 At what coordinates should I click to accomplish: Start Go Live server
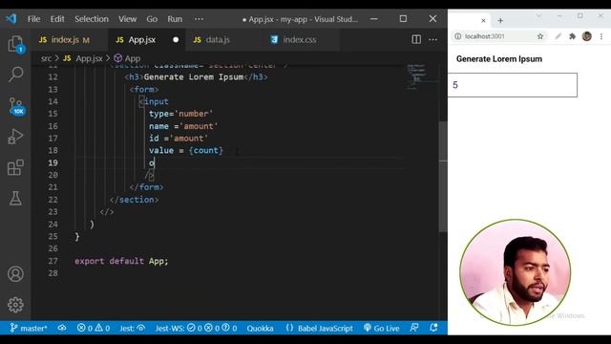[382, 328]
